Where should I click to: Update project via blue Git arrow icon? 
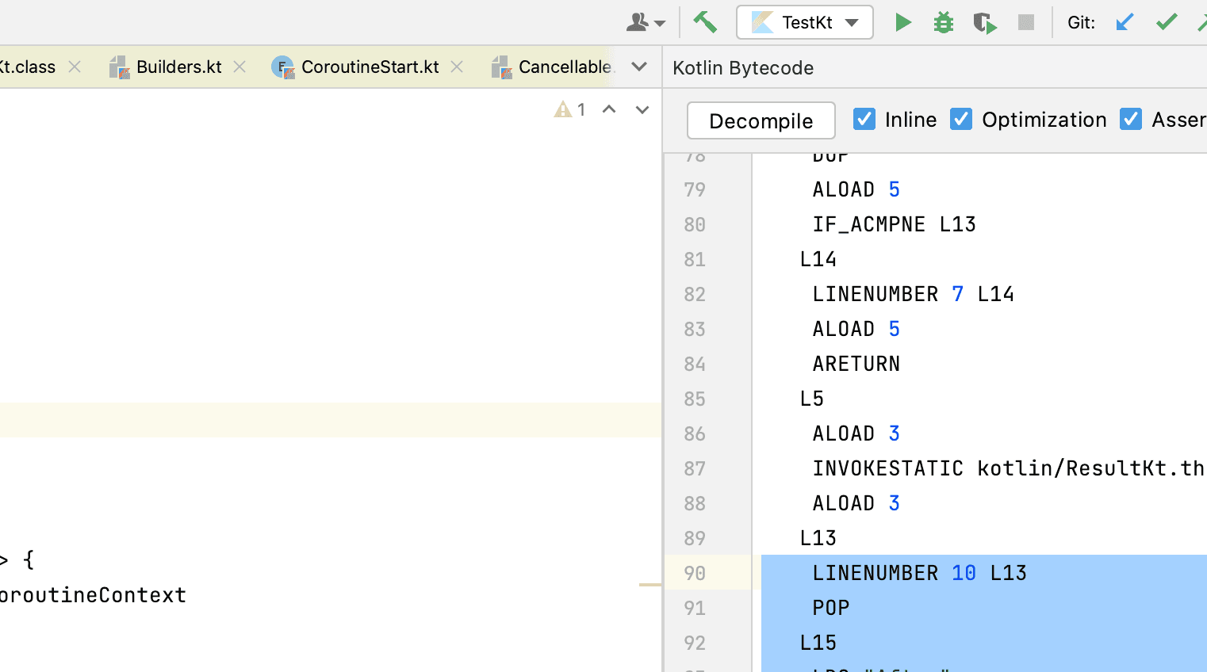[x=1125, y=22]
